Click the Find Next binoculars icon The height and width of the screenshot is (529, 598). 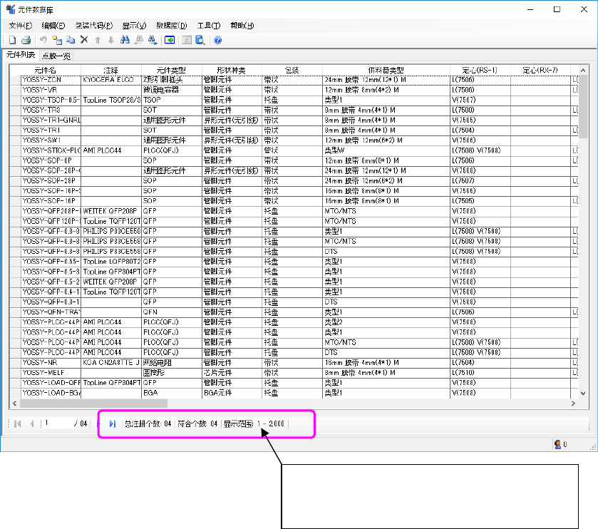(x=153, y=41)
